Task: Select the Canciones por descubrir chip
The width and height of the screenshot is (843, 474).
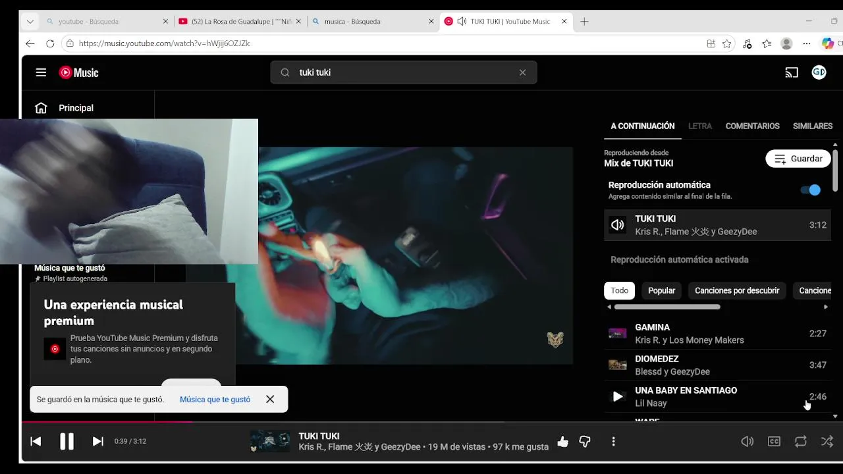Action: point(737,290)
